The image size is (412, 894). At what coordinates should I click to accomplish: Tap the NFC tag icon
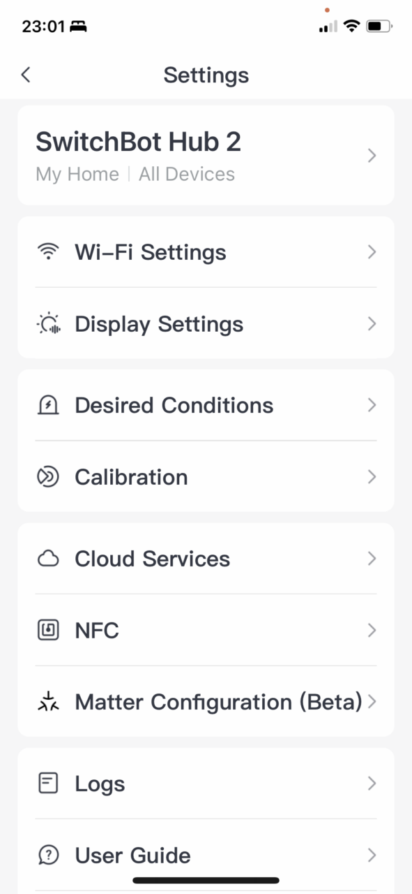47,631
